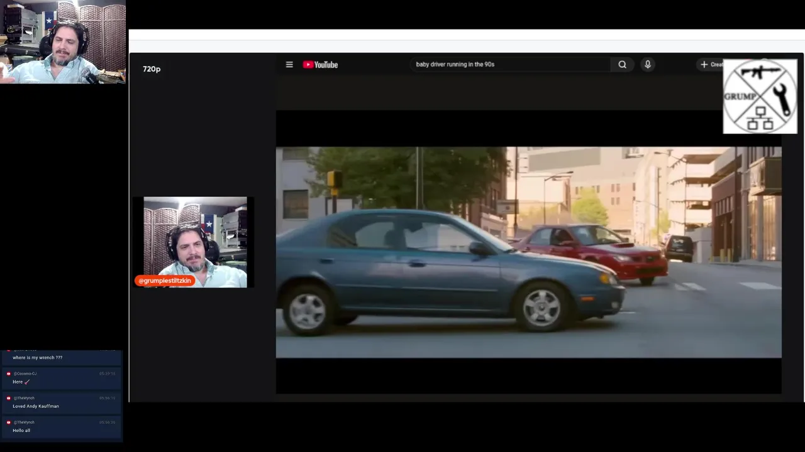
Task: Click the timestamp on the 'Hello all' message
Action: [x=108, y=422]
